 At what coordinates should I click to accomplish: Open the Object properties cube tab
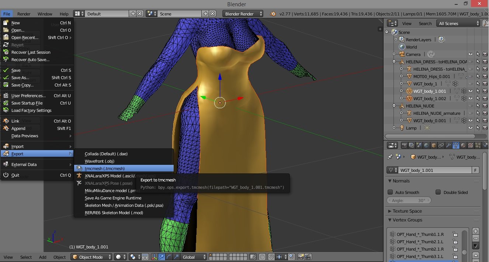(x=434, y=145)
